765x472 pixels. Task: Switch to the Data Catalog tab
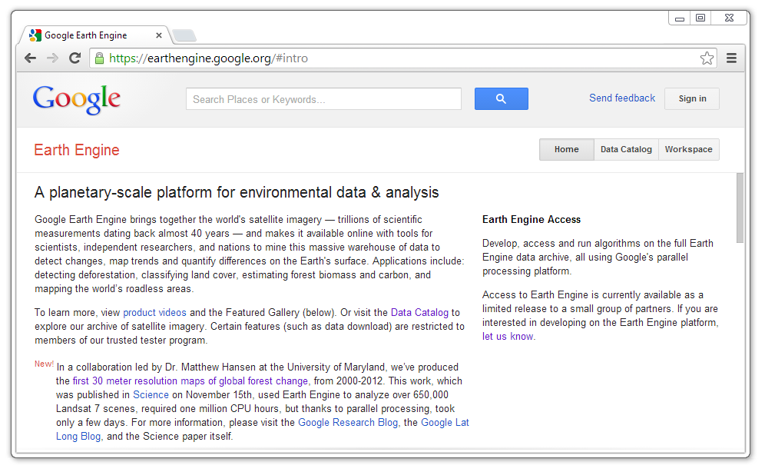coord(626,149)
